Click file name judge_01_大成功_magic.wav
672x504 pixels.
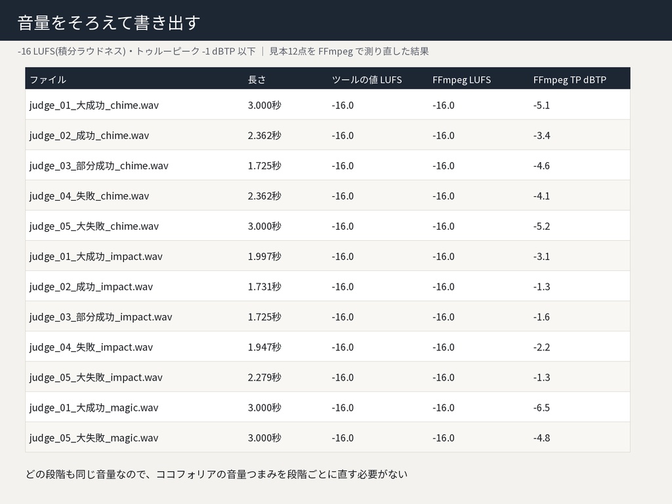click(94, 408)
